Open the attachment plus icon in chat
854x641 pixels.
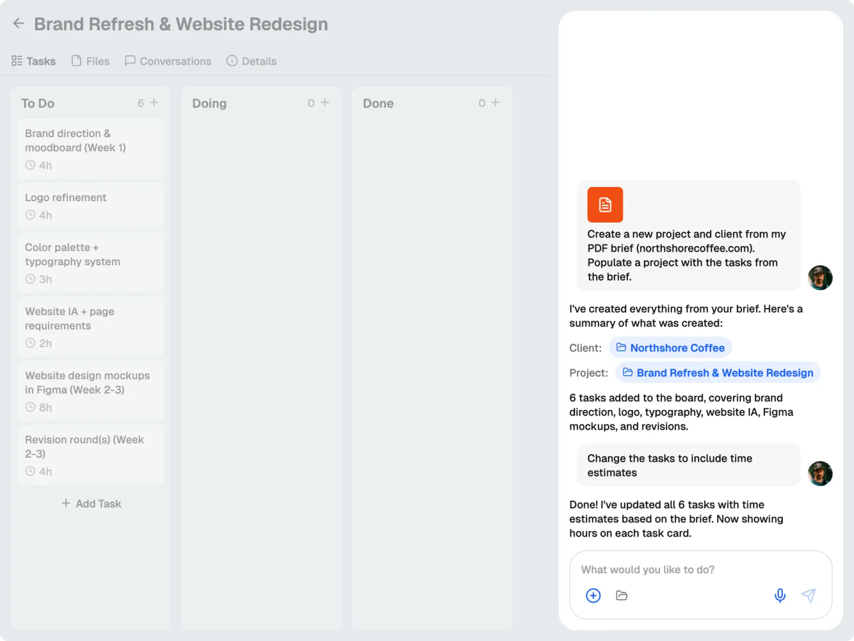(x=593, y=595)
